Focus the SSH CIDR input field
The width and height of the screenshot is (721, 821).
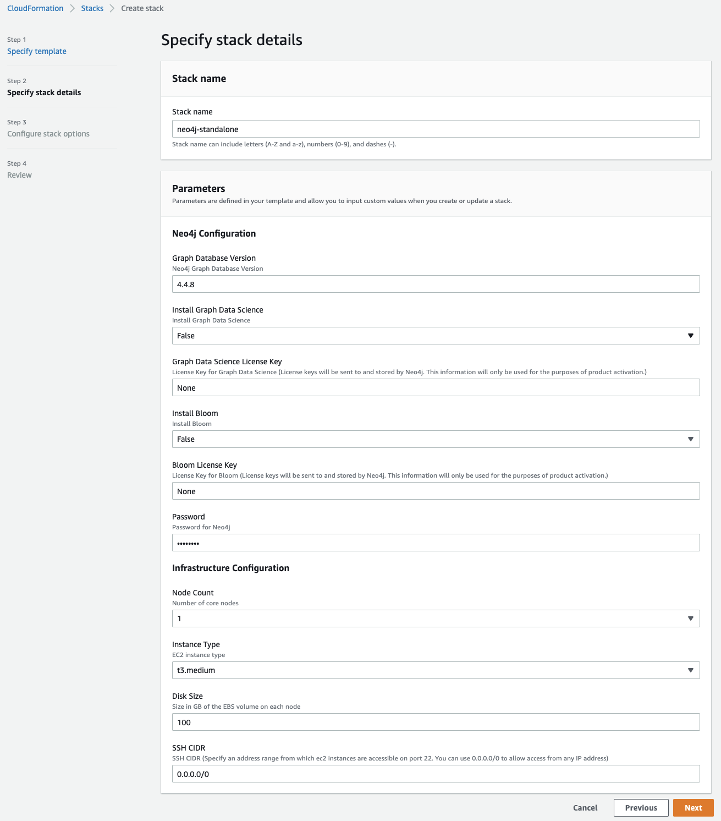(x=436, y=774)
